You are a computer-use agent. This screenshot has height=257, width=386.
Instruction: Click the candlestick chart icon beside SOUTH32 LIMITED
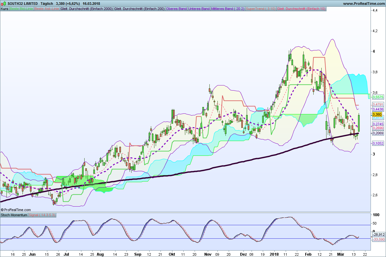[x=4, y=3]
